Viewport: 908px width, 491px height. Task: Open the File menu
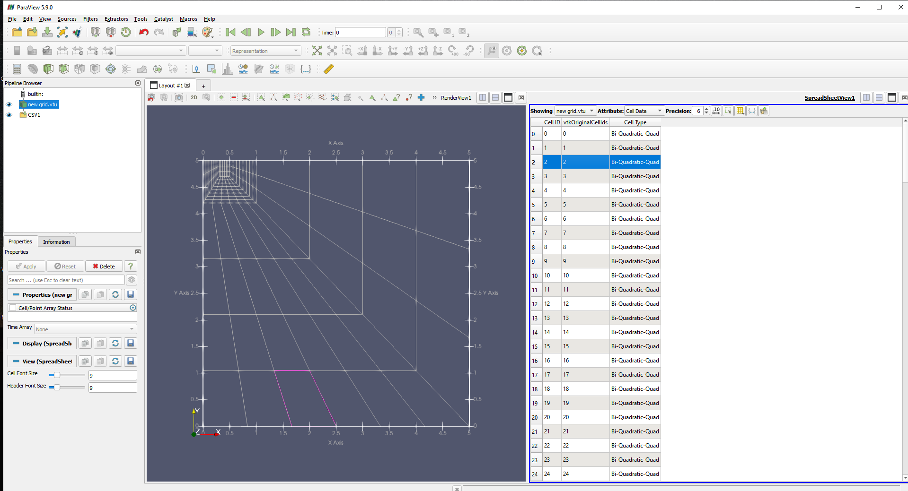point(12,19)
